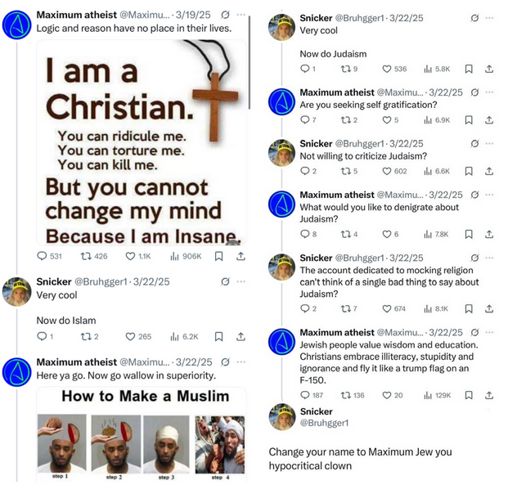Bookmark the 'seeking self gratification' reply
This screenshot has width=508, height=485.
[x=469, y=120]
